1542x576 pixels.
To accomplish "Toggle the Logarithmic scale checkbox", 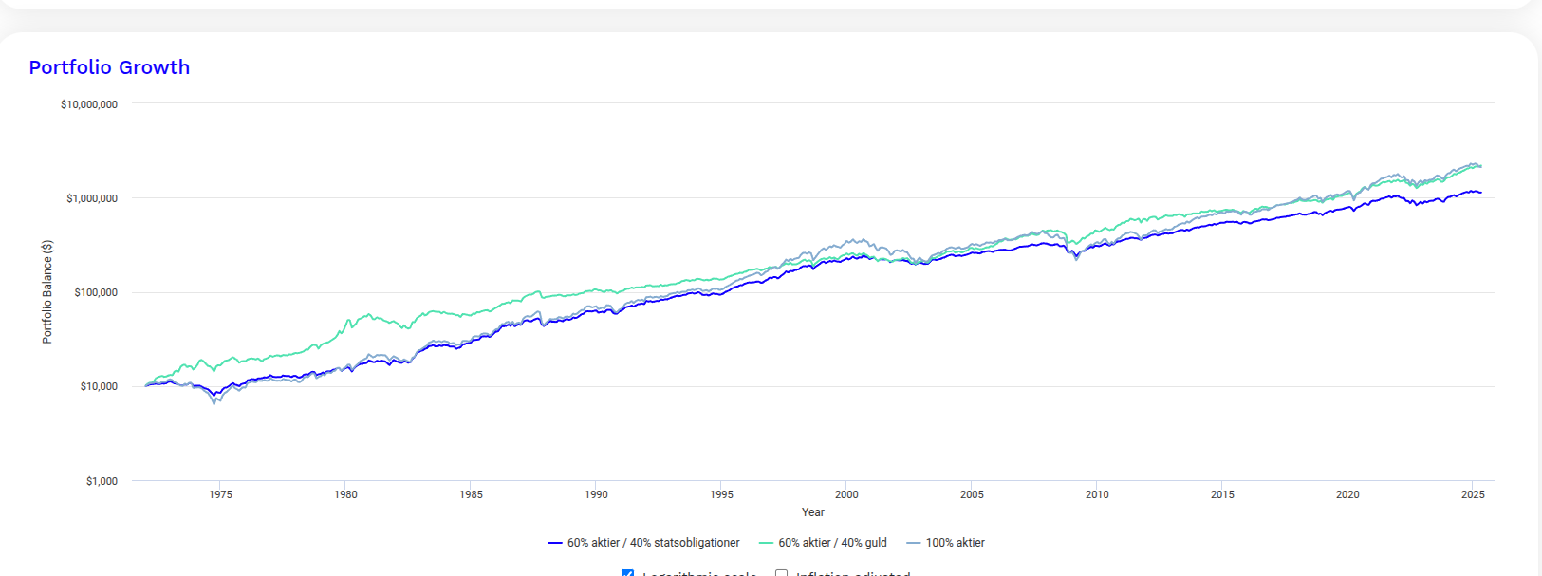I will point(627,573).
